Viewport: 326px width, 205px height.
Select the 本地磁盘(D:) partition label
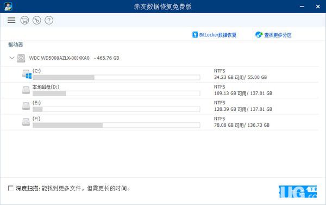(46, 87)
